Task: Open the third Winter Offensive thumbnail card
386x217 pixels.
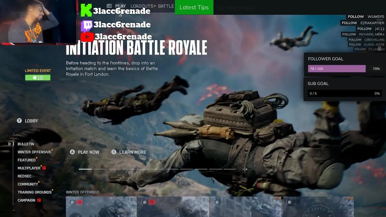Action: pos(246,207)
